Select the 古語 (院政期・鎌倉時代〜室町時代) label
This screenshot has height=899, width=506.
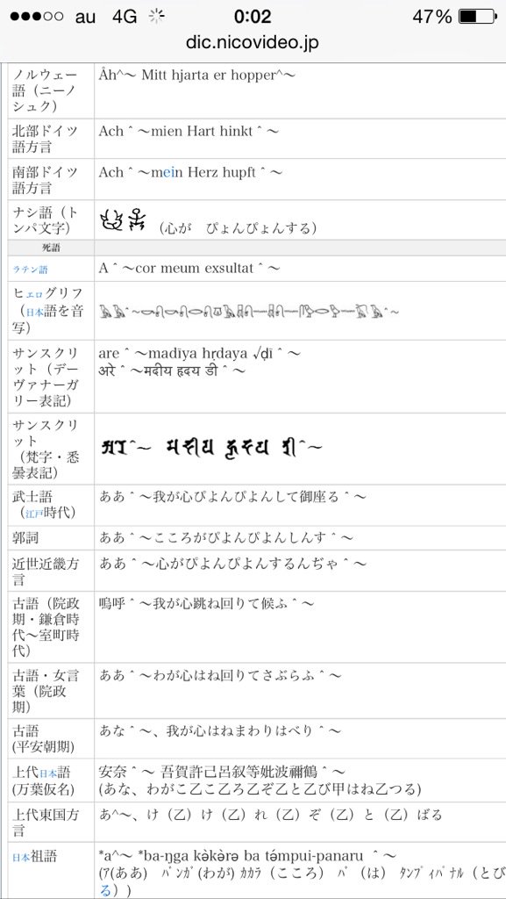tap(45, 627)
